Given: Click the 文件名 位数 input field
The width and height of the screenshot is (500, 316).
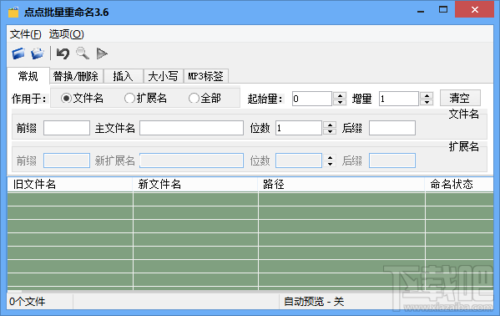Looking at the screenshot, I should click(x=299, y=128).
